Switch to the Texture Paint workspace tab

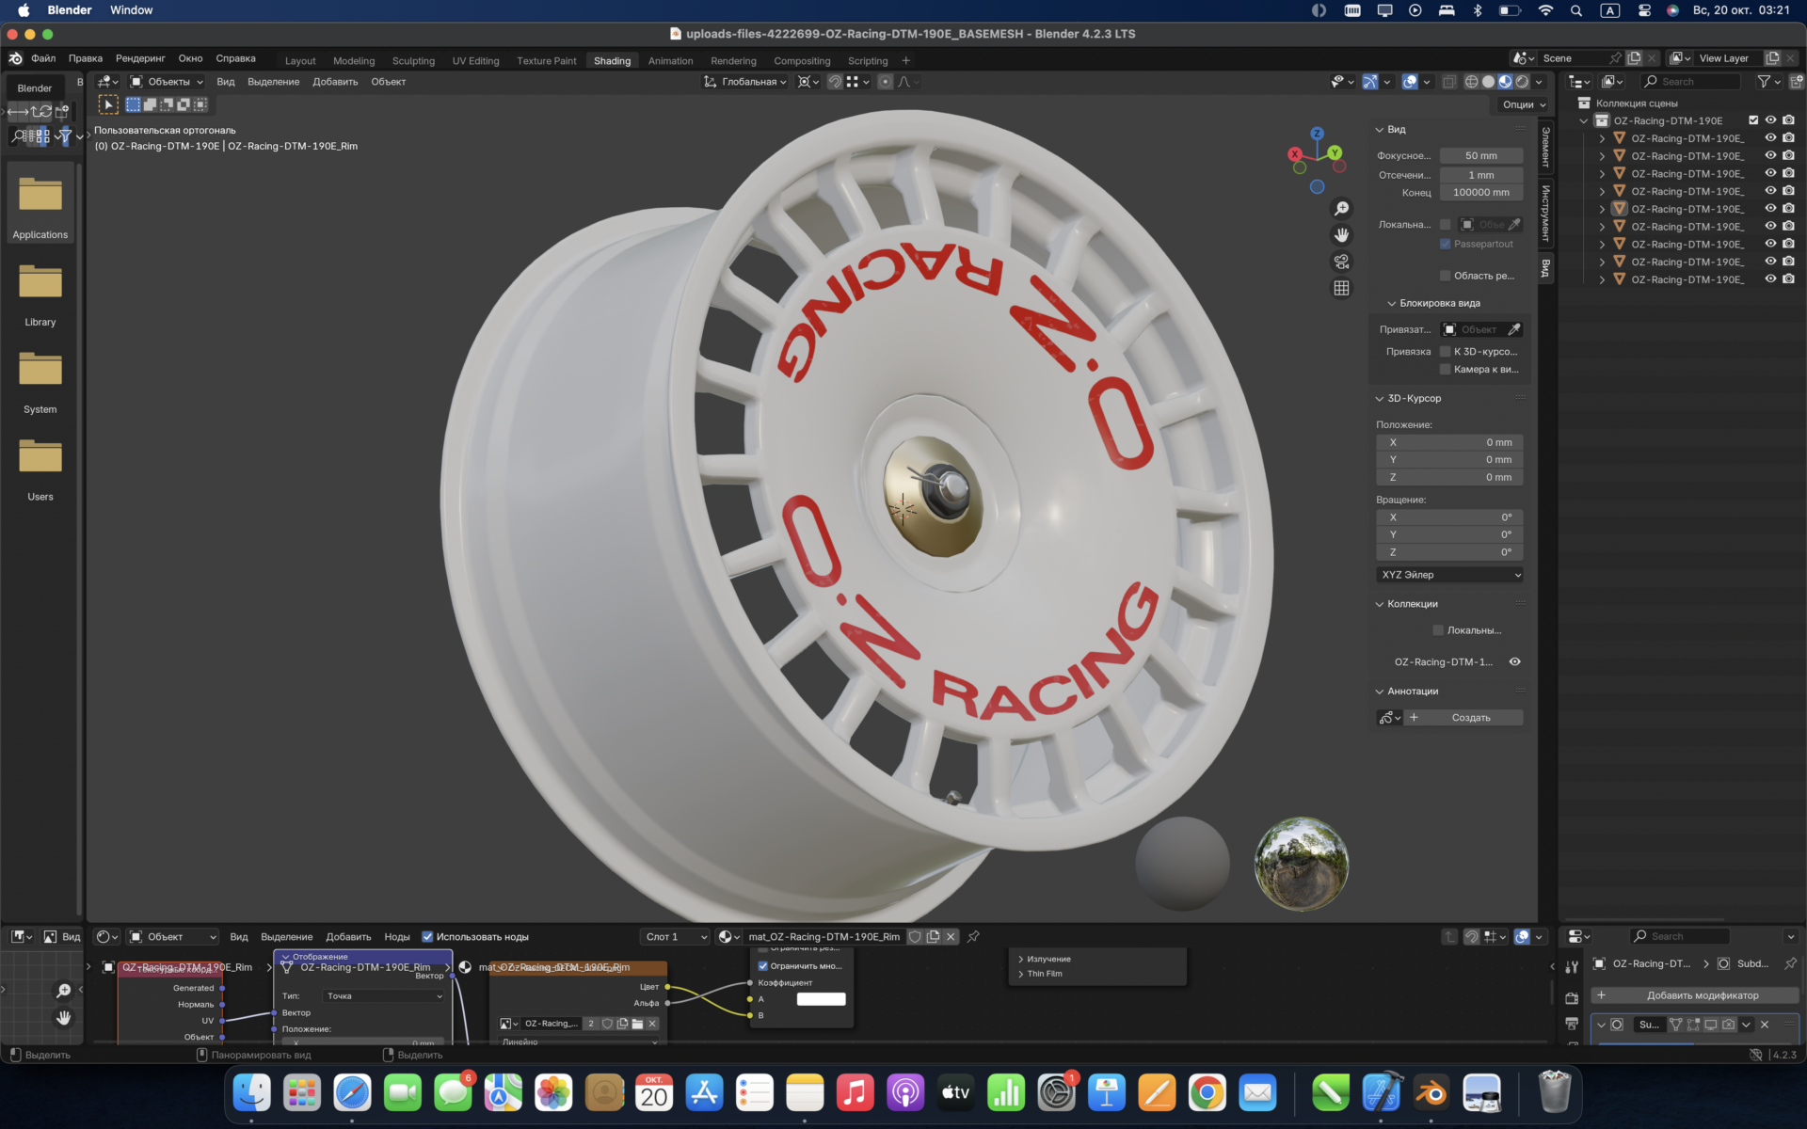point(546,60)
